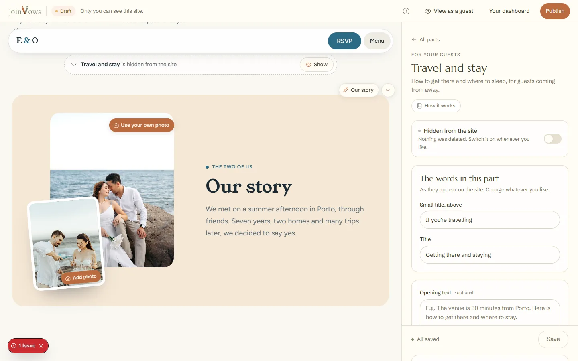Toggle the Hidden from the site switch
The height and width of the screenshot is (361, 578).
tap(553, 139)
